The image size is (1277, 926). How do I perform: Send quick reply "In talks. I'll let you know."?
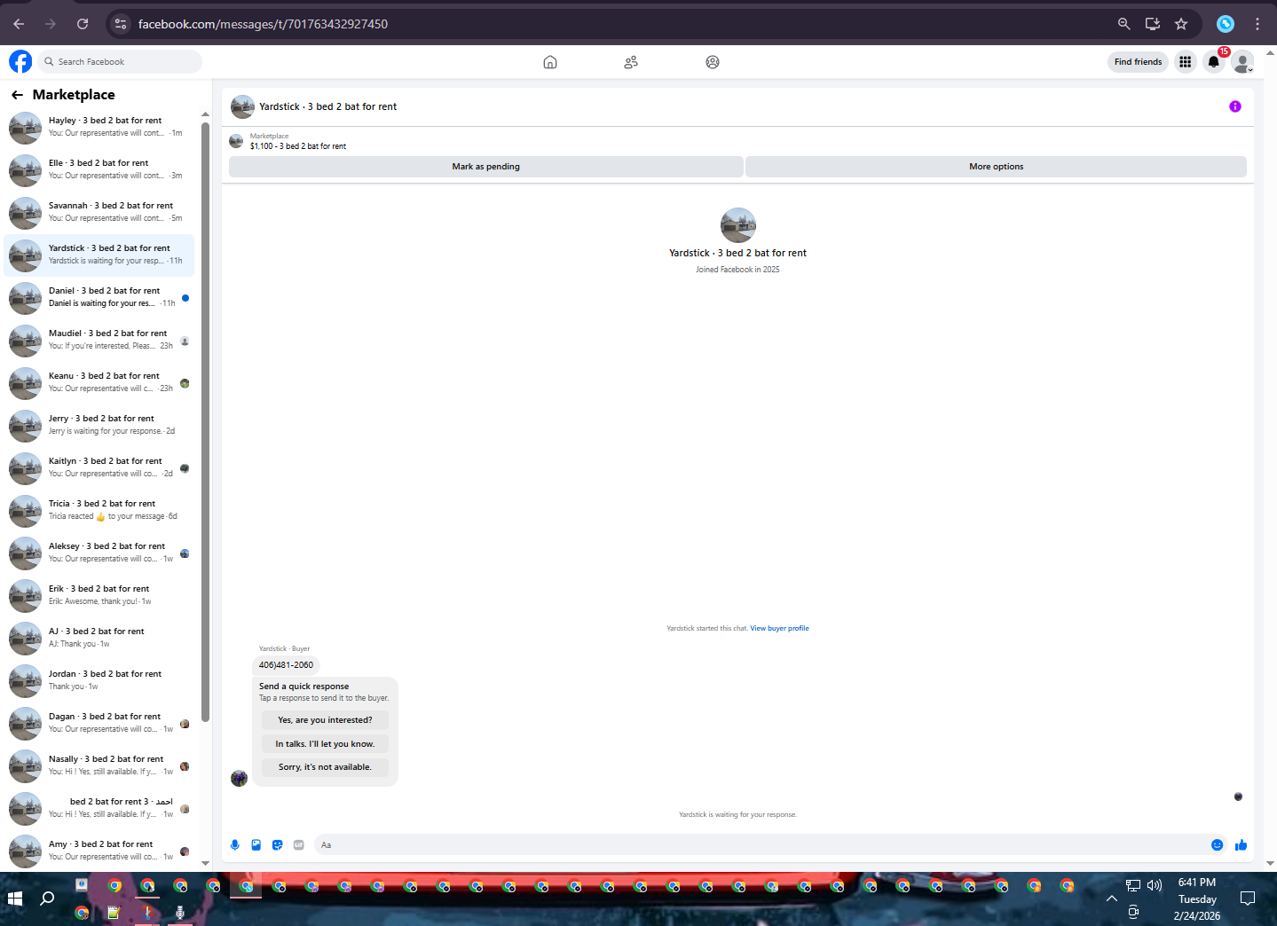(325, 744)
